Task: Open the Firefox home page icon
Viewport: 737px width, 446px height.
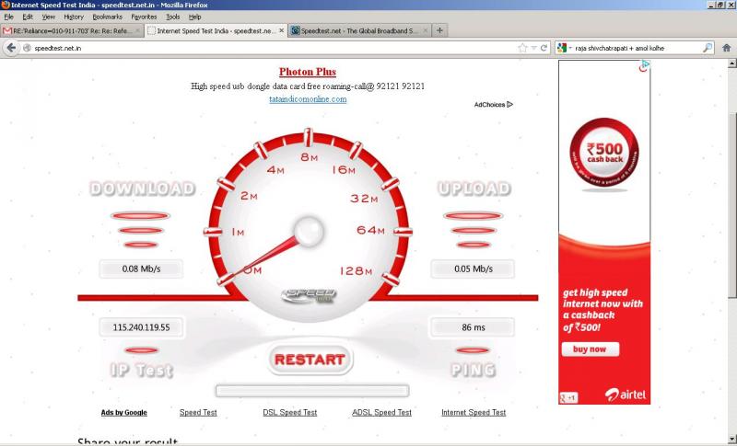Action: point(727,48)
